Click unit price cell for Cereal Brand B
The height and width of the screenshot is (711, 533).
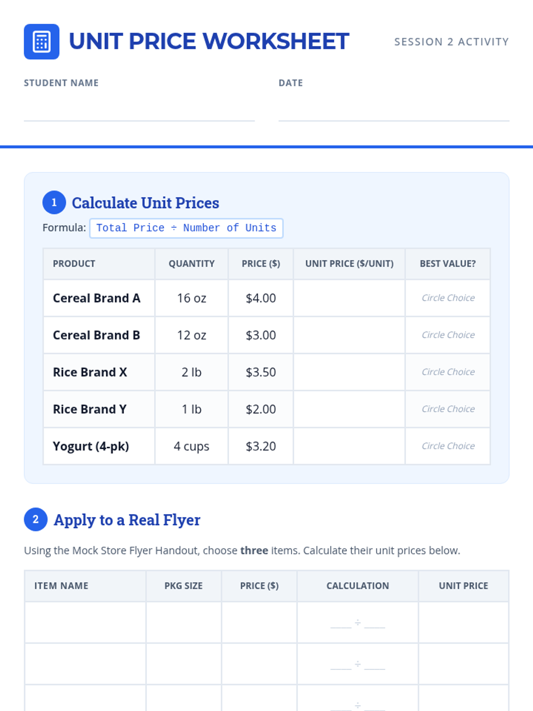tap(349, 335)
